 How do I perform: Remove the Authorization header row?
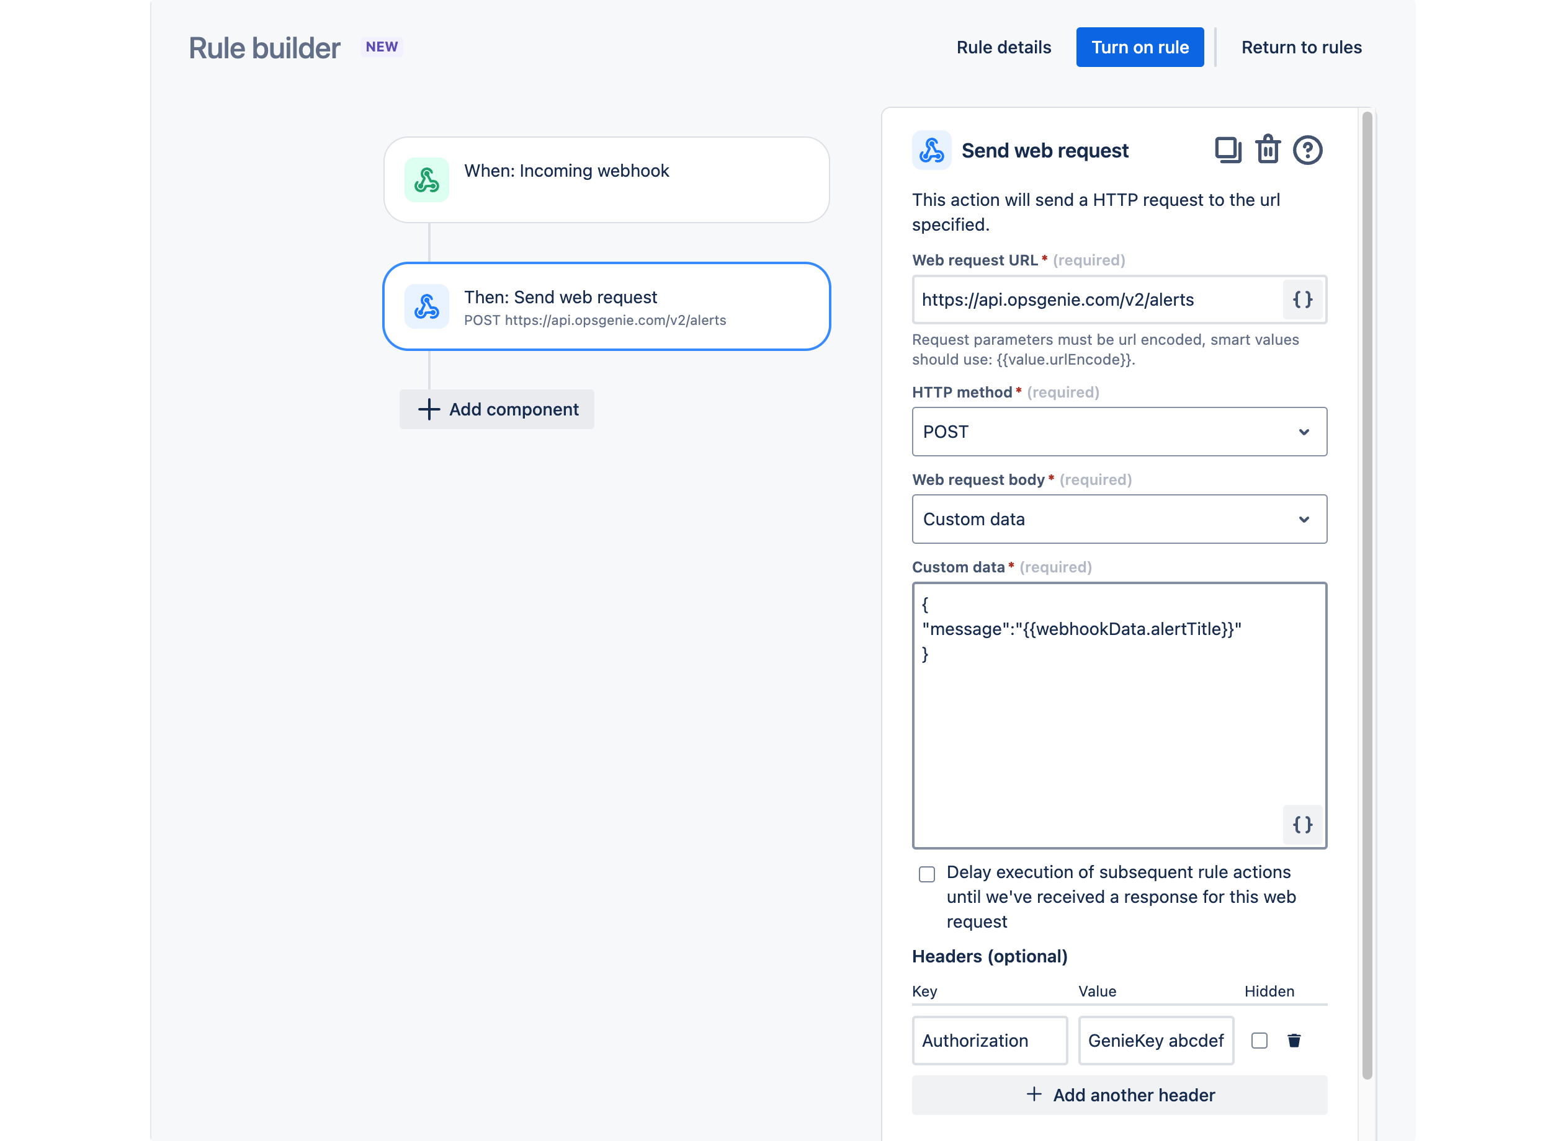[x=1294, y=1041]
